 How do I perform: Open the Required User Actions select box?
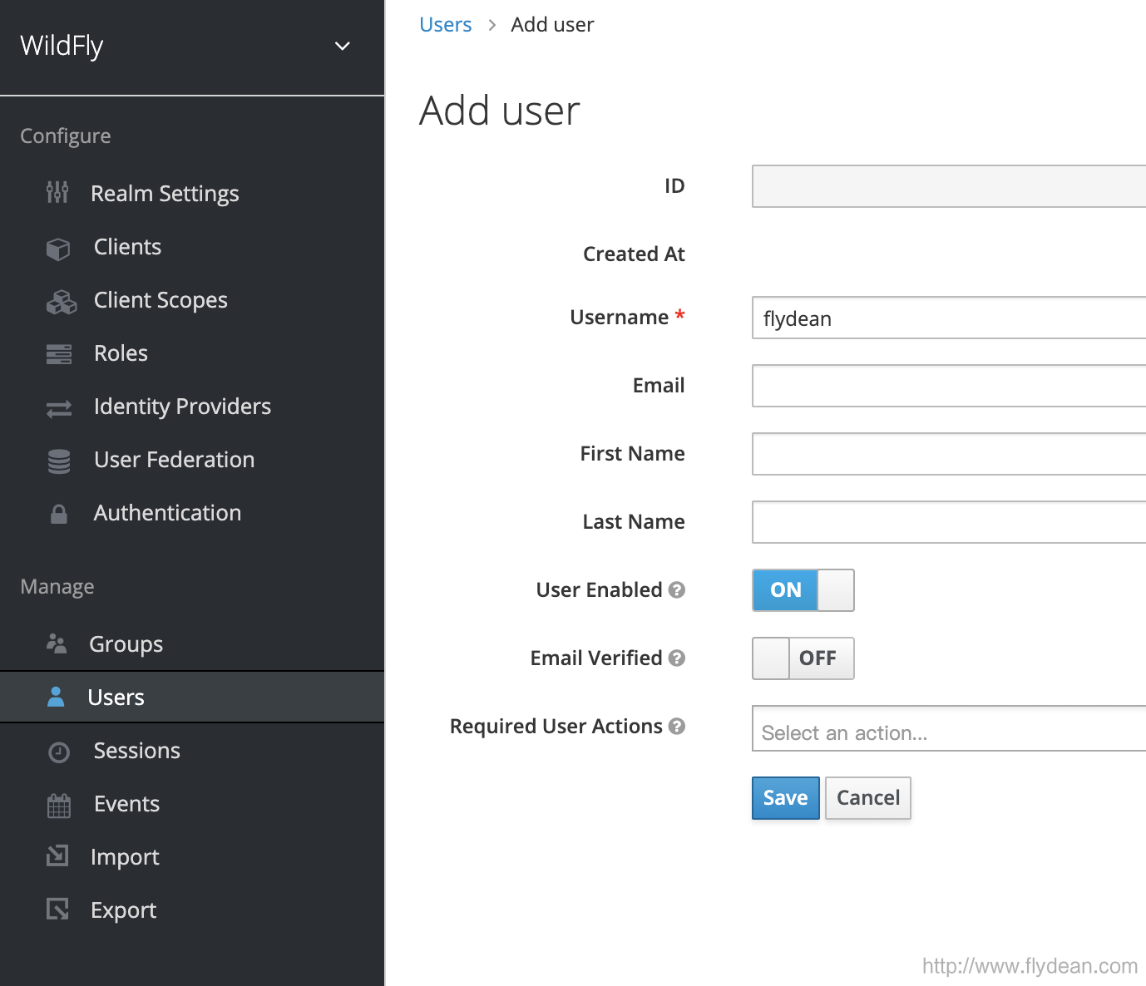(x=949, y=728)
